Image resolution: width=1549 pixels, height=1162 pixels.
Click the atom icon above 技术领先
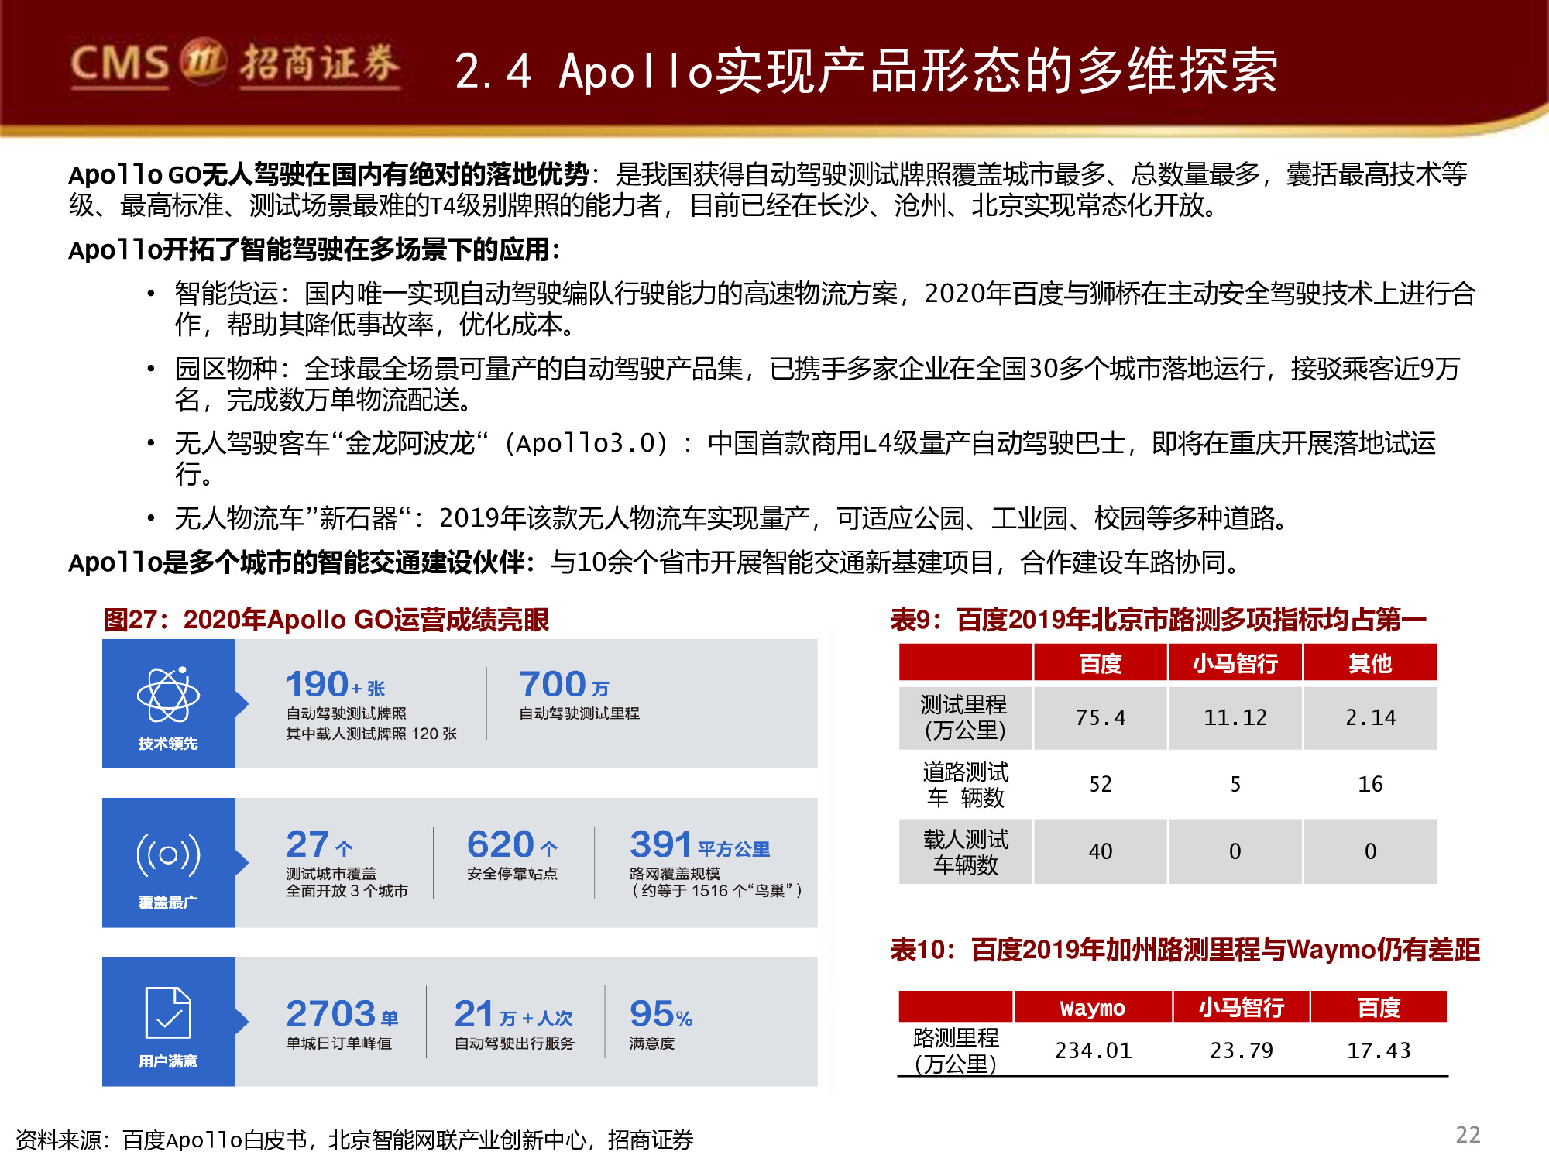pos(168,694)
